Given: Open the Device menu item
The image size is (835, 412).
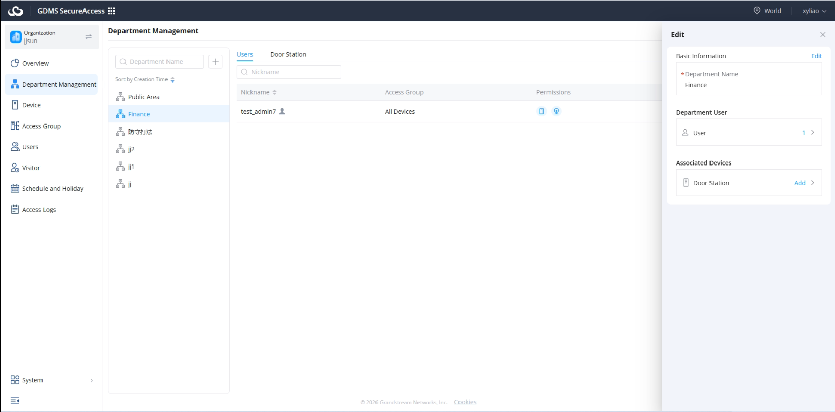Looking at the screenshot, I should coord(51,105).
